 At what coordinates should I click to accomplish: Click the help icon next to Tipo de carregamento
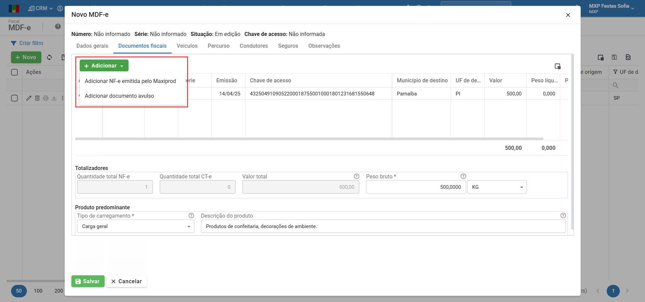point(191,216)
